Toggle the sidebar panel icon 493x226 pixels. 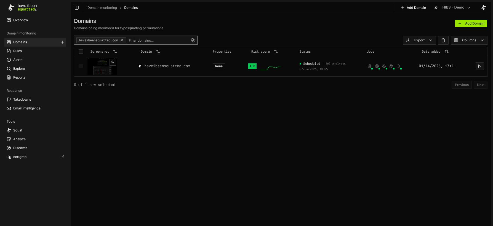coord(77,8)
